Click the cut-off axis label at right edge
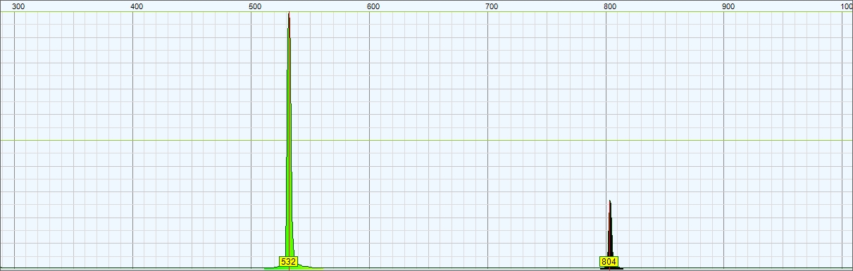Image resolution: width=853 pixels, height=271 pixels. point(847,6)
